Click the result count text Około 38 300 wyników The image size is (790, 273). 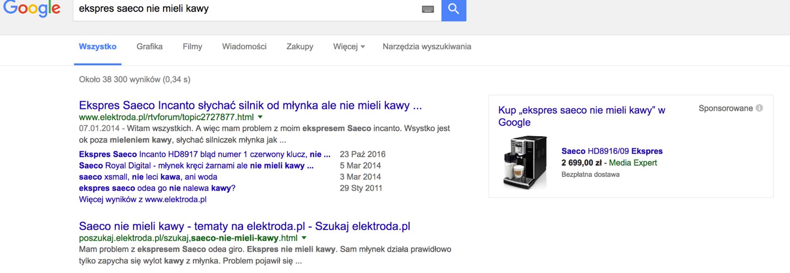pos(135,80)
